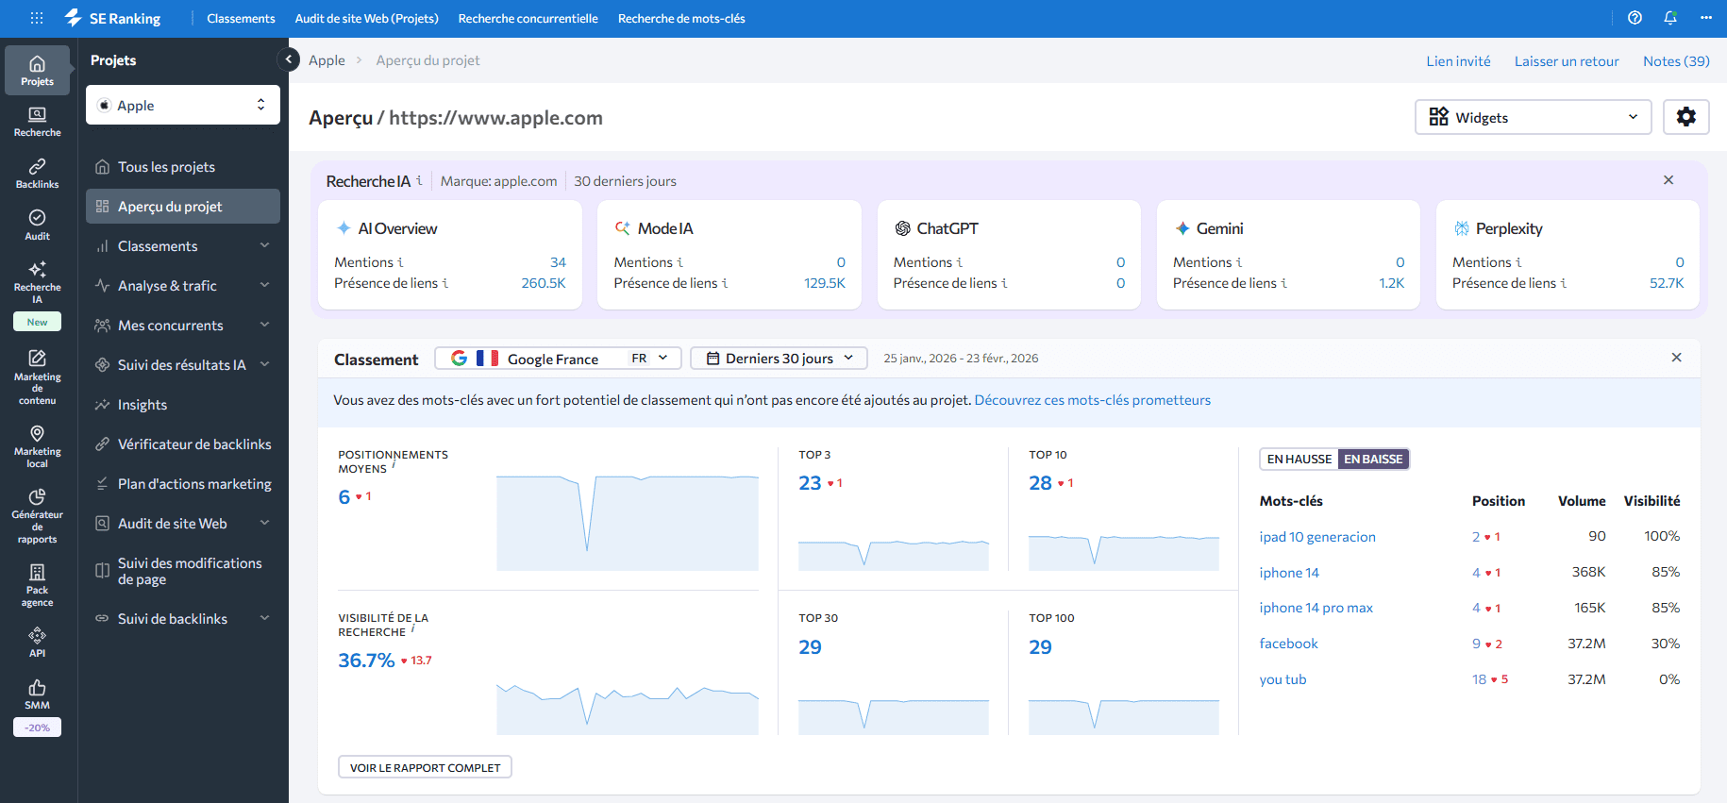Open the notifications bell icon

tap(1670, 18)
